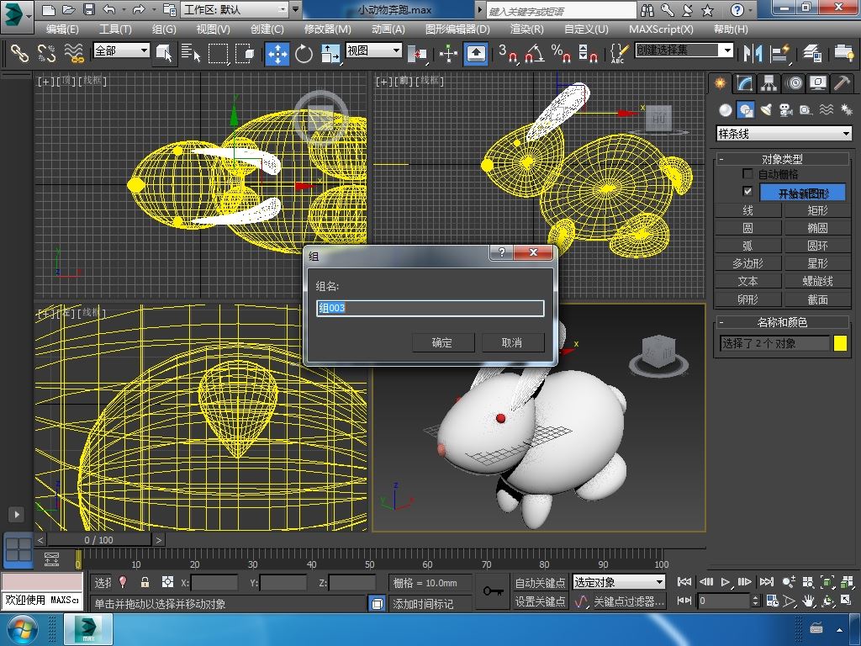Select the Cameras category icon
861x646 pixels.
(x=786, y=110)
